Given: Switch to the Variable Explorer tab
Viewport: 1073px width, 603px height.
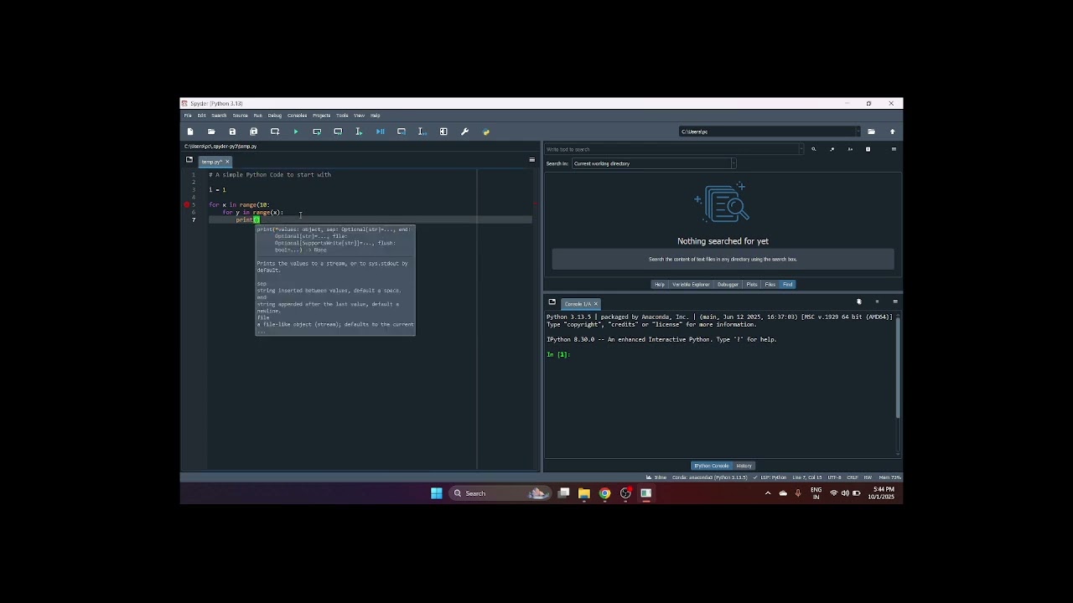Looking at the screenshot, I should tap(691, 285).
